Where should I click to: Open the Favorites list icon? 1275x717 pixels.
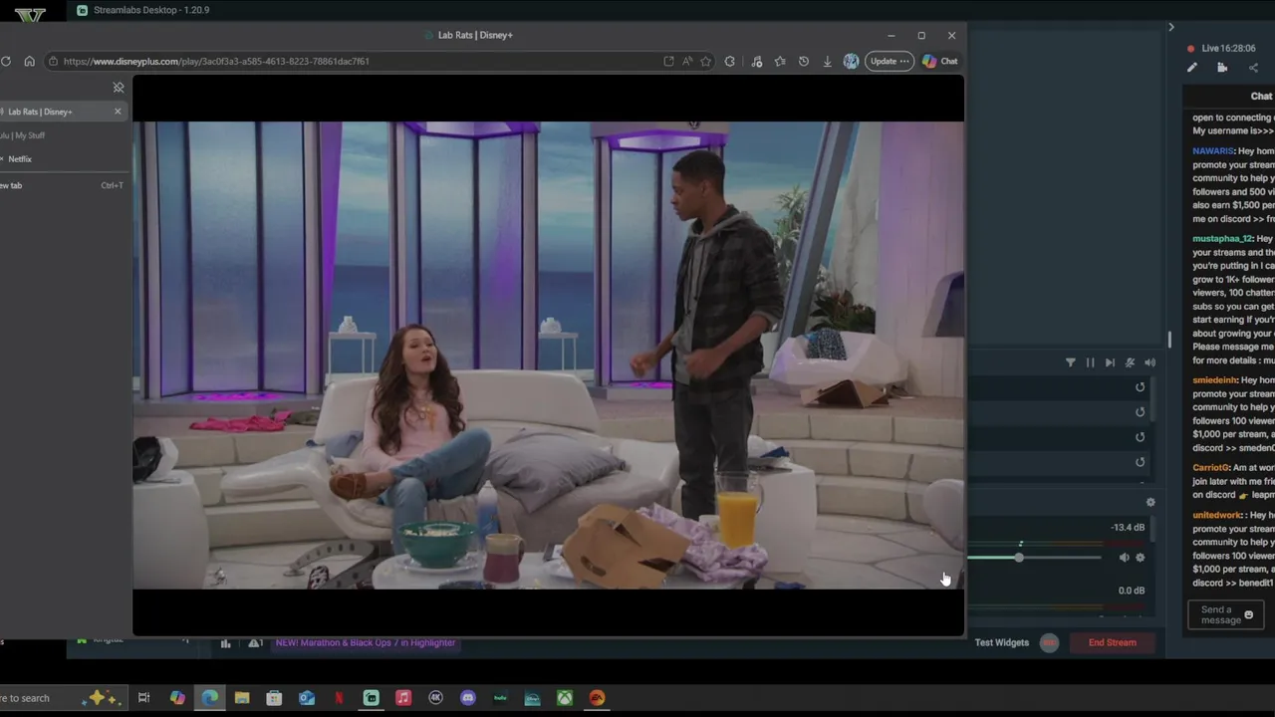pos(780,61)
